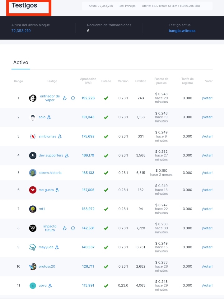Click the rnt1 avatar

coord(33,209)
